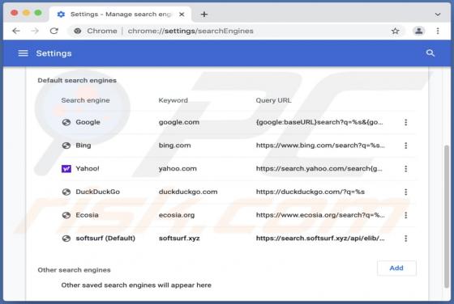
Task: Click the page vertical scrollbar
Action: (x=447, y=217)
